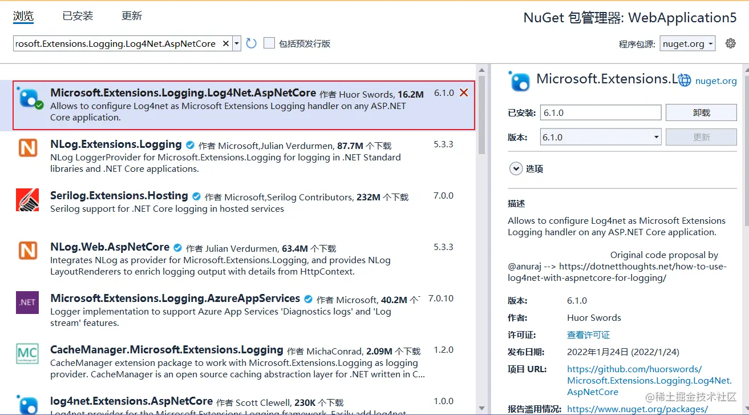Click verified badge next to Microsoft.Extensions.Logging.AzureAppServices
749x415 pixels.
[x=308, y=299]
